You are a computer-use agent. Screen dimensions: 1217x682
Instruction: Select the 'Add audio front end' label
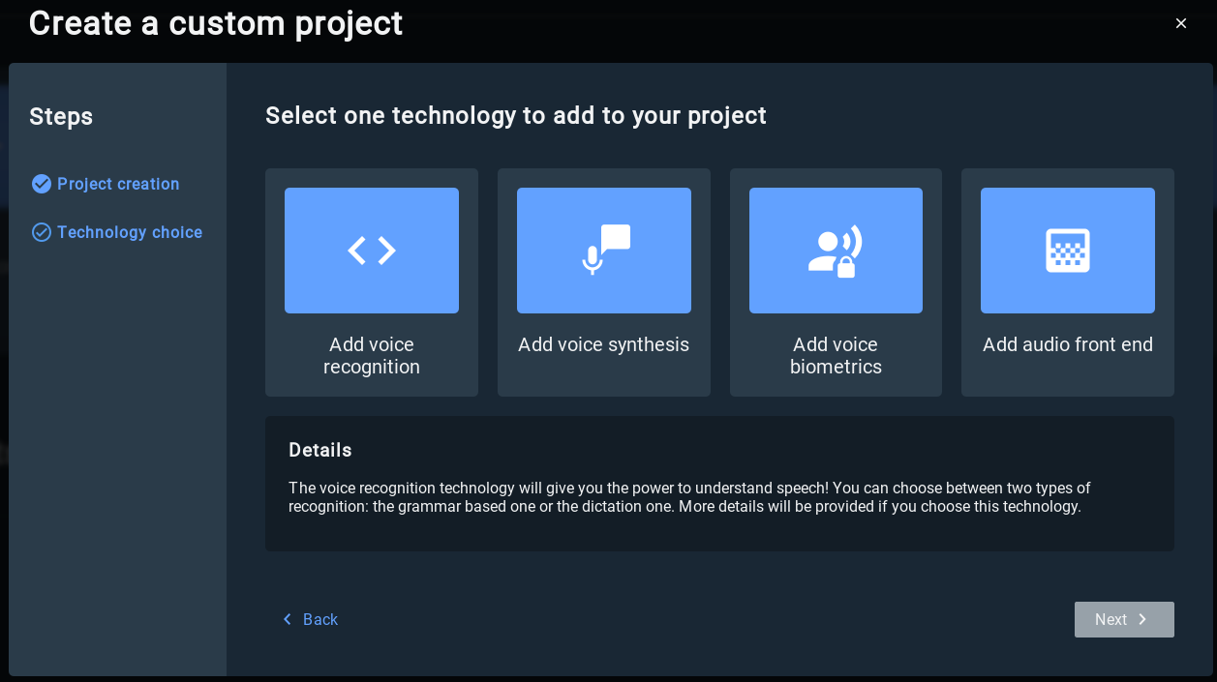(x=1067, y=344)
